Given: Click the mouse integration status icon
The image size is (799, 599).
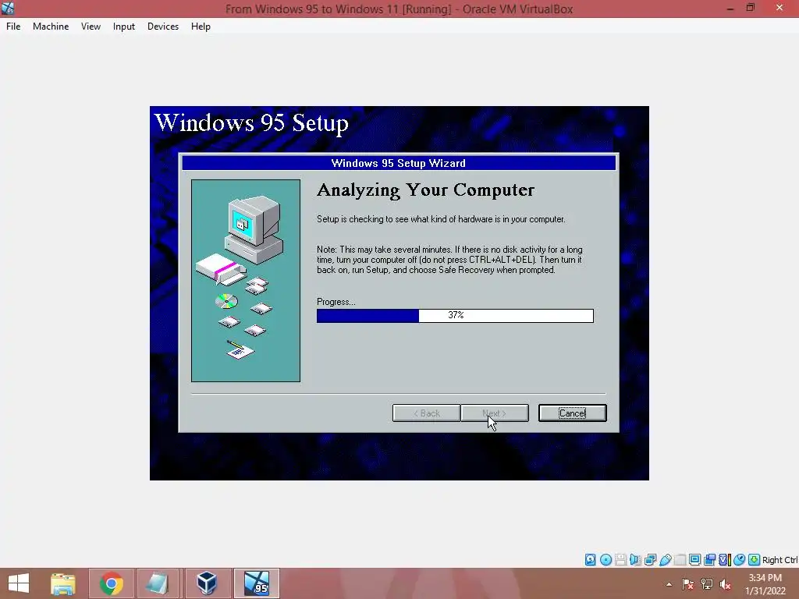Looking at the screenshot, I should 739,560.
